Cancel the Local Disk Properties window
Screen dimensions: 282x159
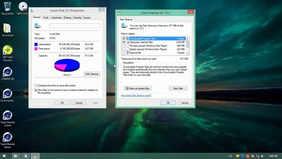[79, 103]
